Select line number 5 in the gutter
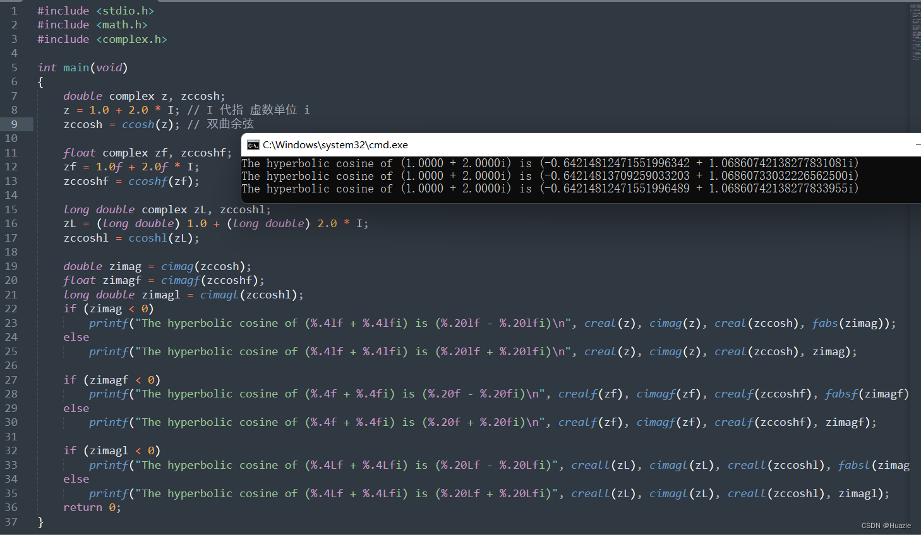The height and width of the screenshot is (535, 921). click(14, 68)
